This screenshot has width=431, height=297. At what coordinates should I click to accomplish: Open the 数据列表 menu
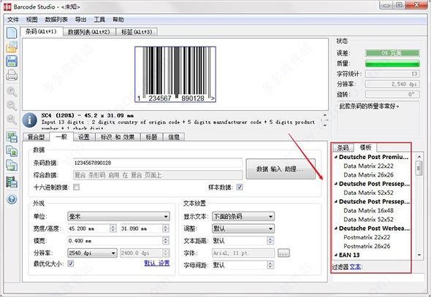tap(56, 20)
